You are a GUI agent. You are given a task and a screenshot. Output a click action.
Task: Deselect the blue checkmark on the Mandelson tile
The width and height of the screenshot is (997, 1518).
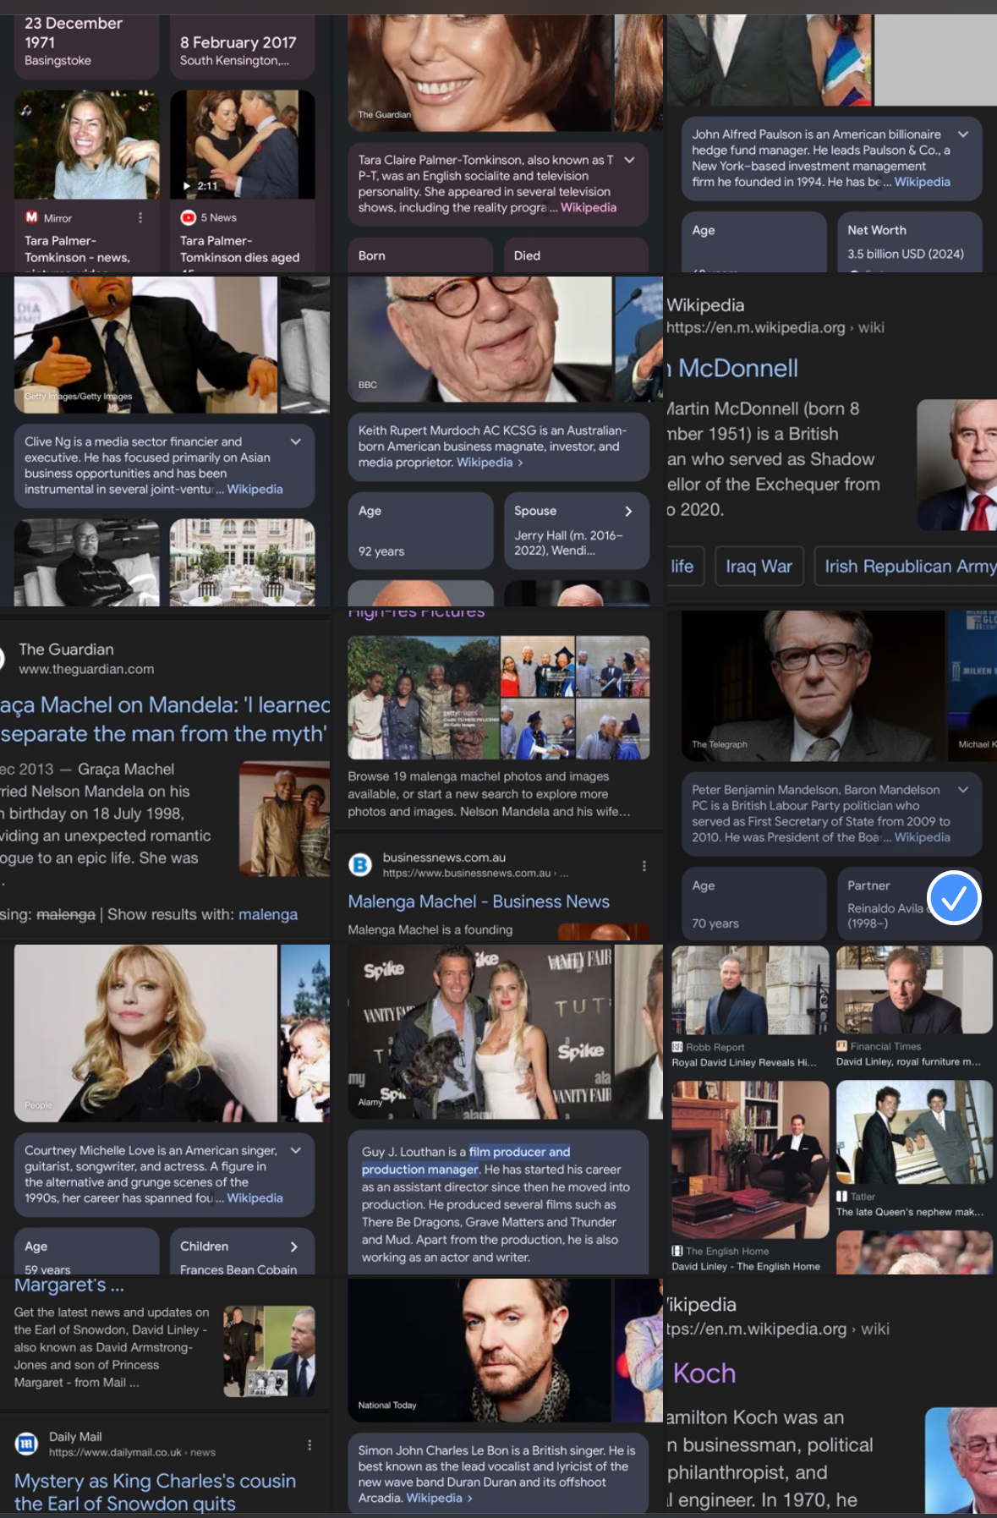click(x=954, y=898)
